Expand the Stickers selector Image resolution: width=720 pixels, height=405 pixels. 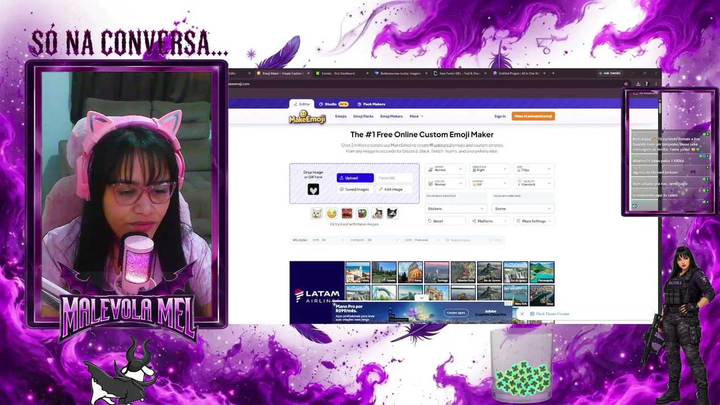pos(456,209)
